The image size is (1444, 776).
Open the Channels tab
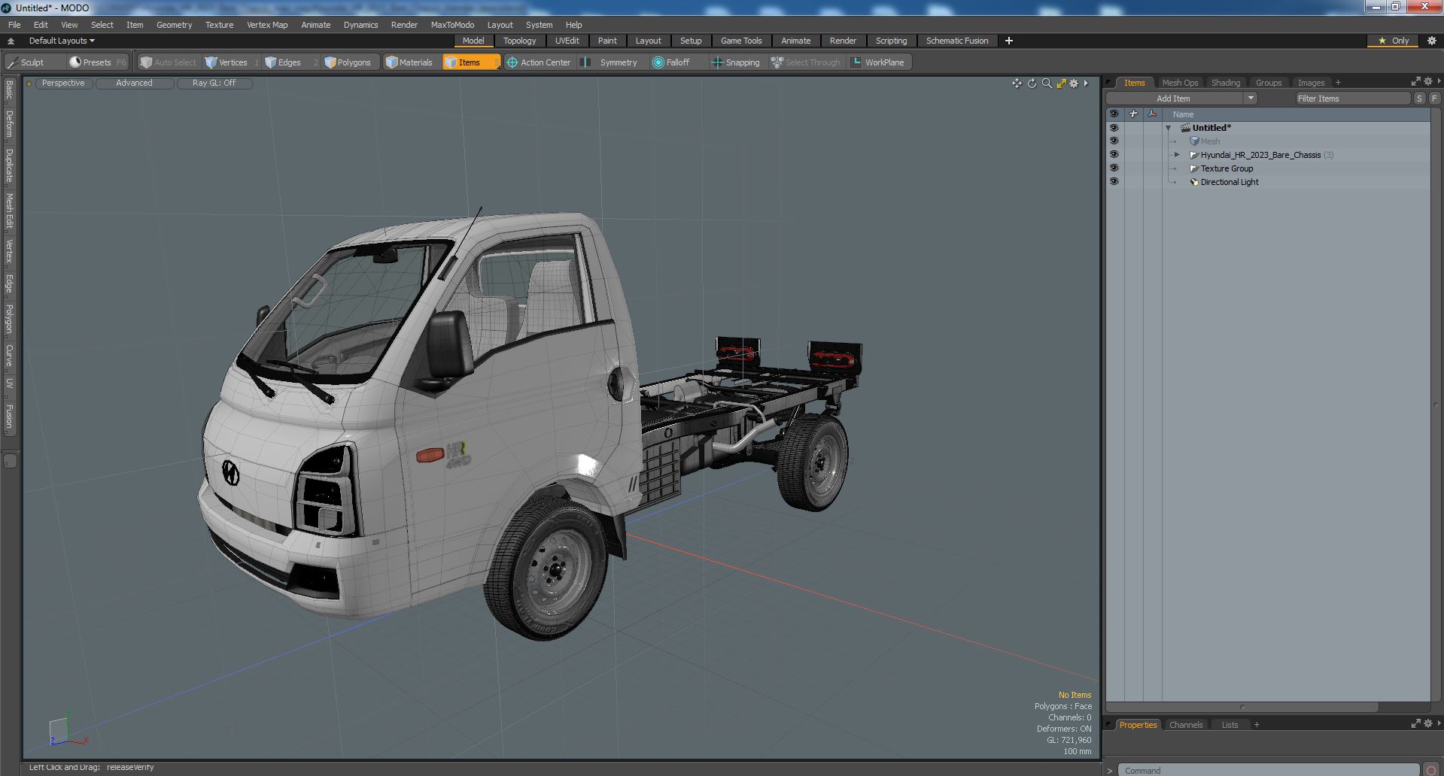[1186, 725]
